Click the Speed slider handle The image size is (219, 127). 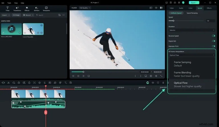173,21
